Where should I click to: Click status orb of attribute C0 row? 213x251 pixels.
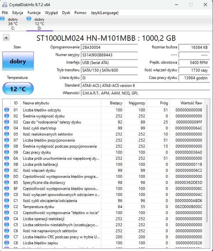pos(6,194)
